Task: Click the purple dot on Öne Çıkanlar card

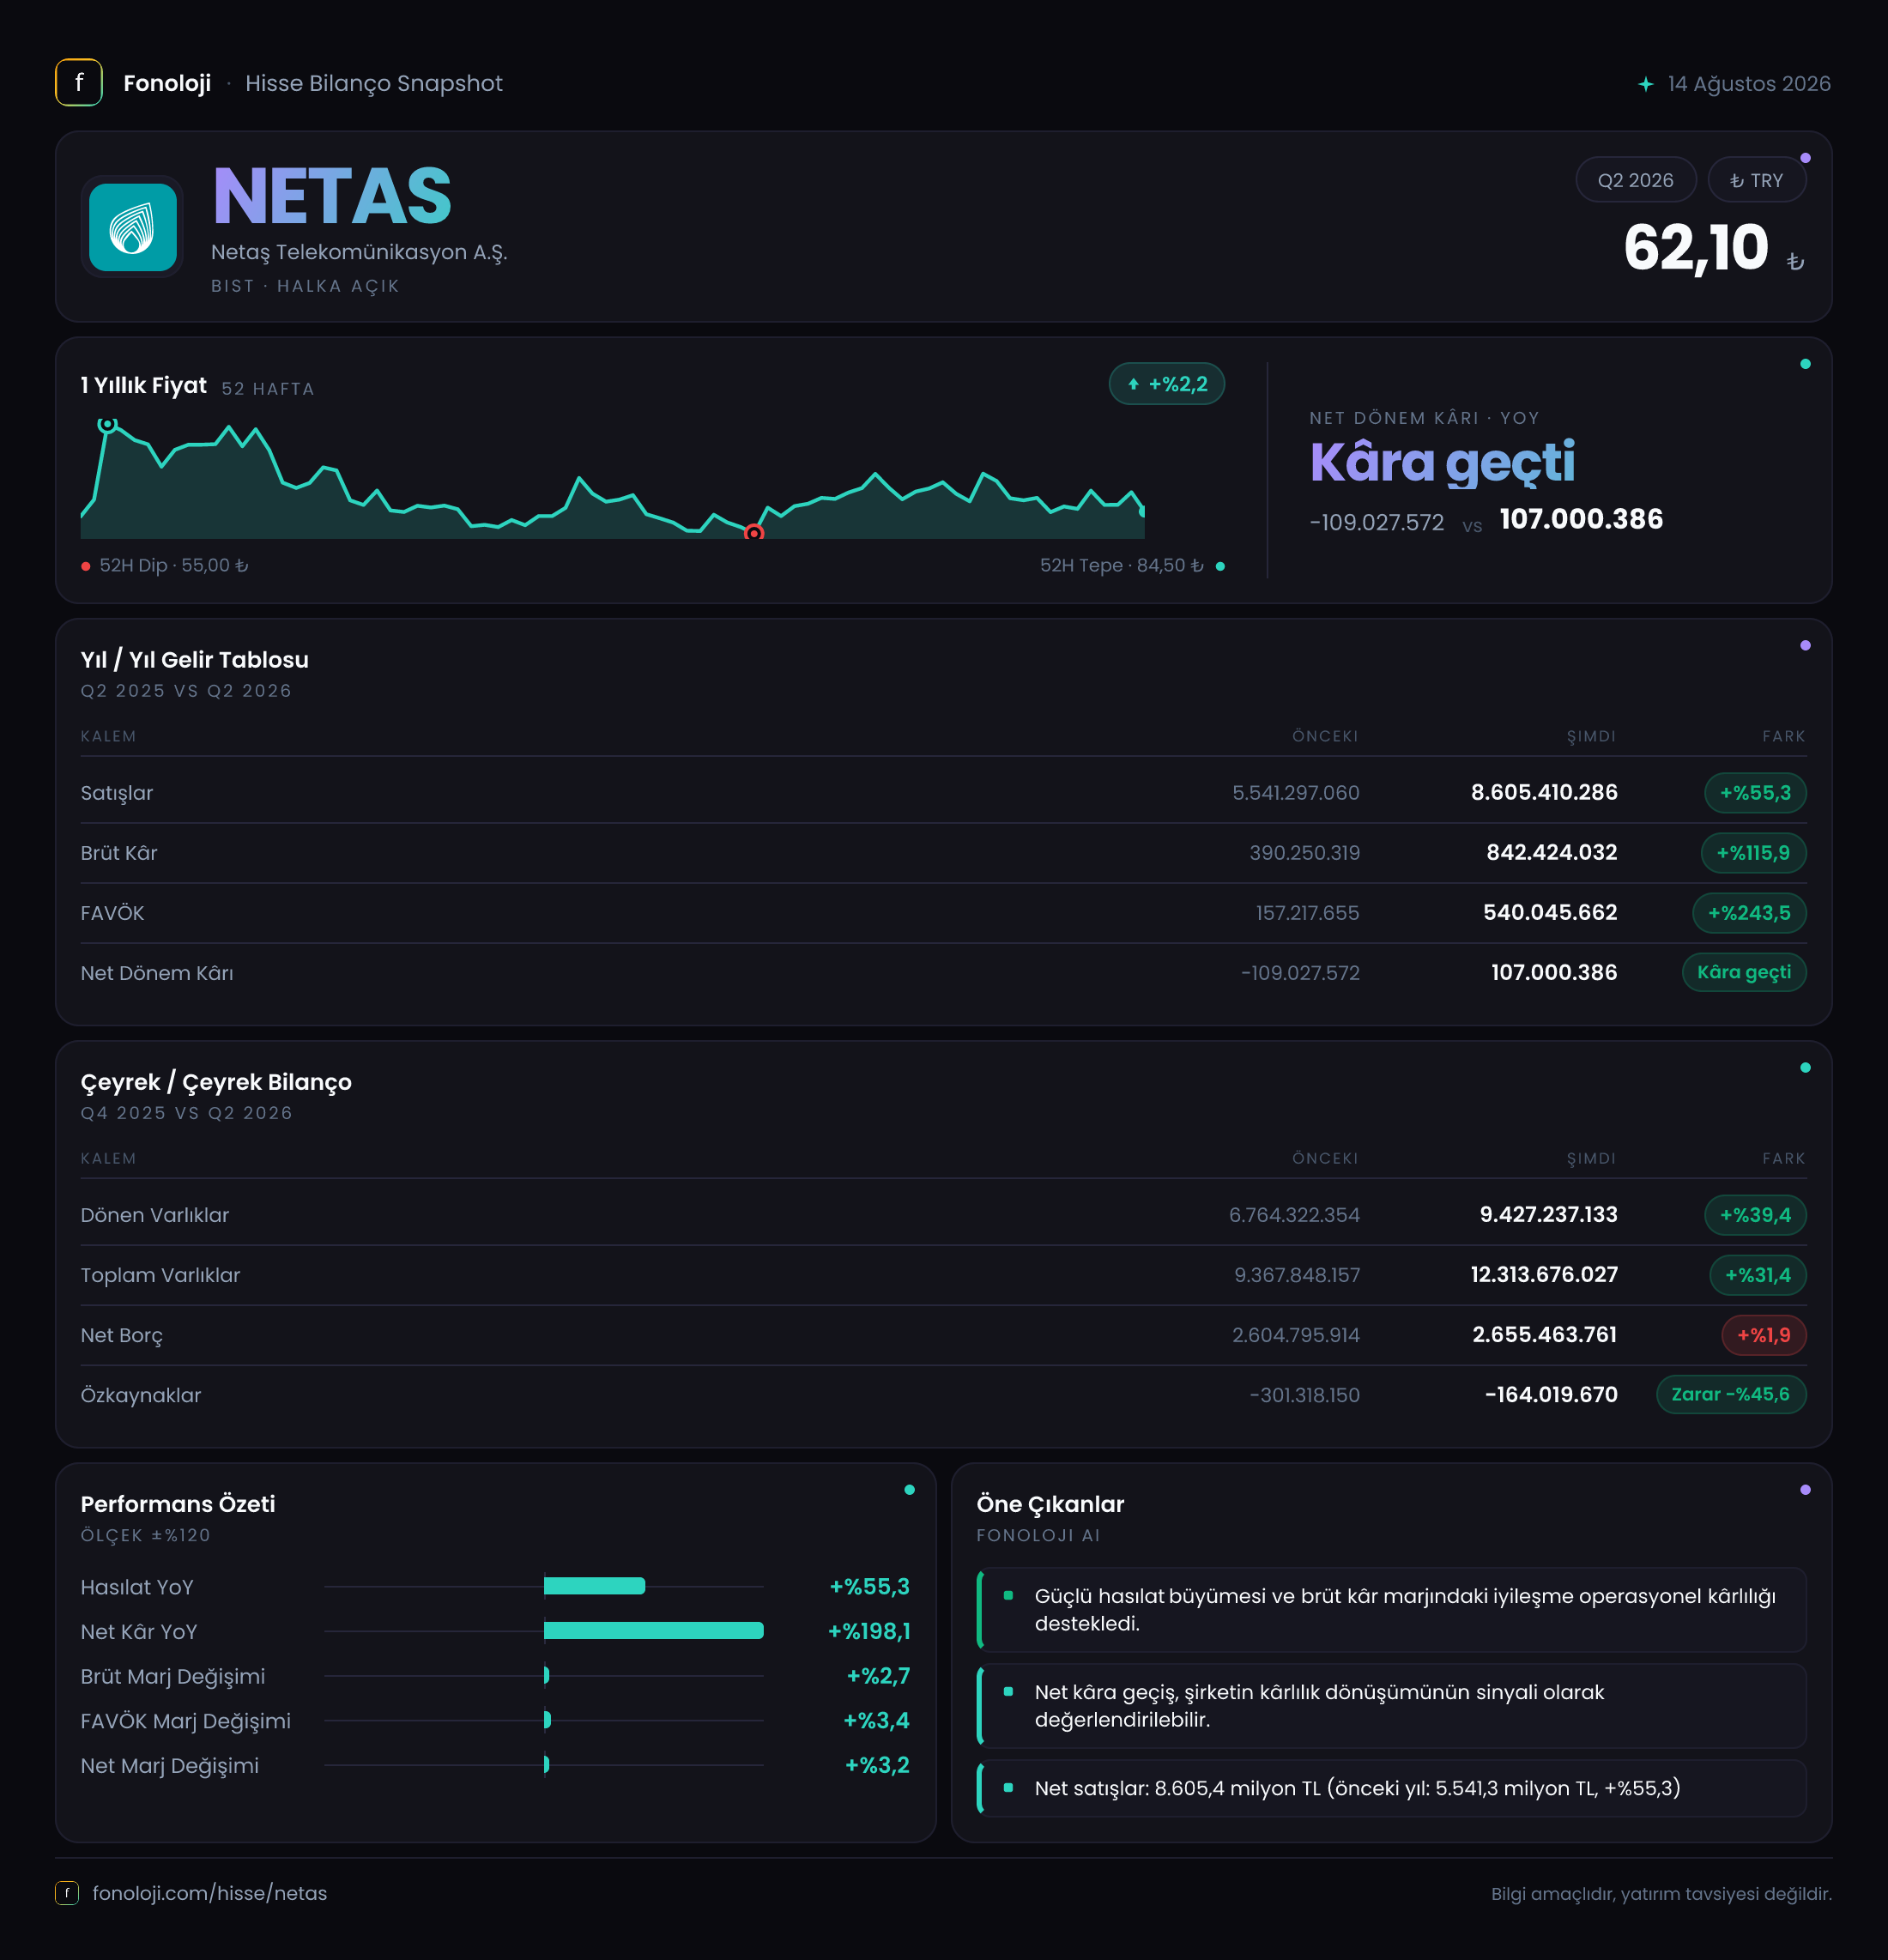Action: tap(1805, 1490)
